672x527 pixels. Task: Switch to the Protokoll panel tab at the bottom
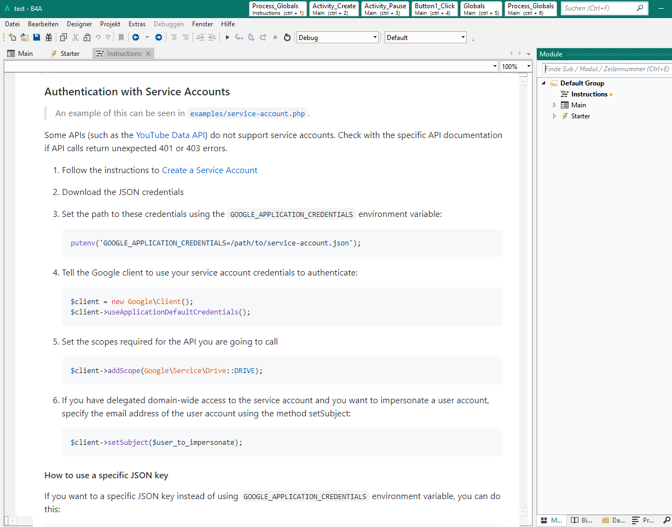point(643,520)
